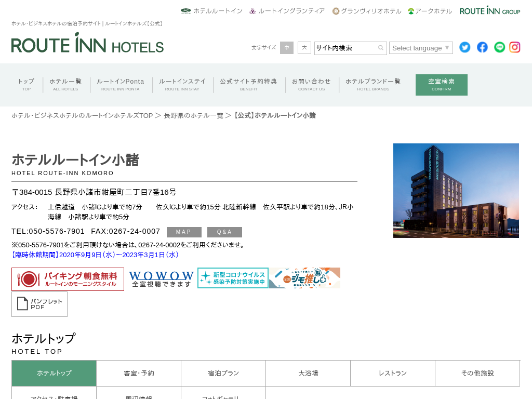Go to トップ TOP menu item
The height and width of the screenshot is (399, 532).
[x=26, y=85]
